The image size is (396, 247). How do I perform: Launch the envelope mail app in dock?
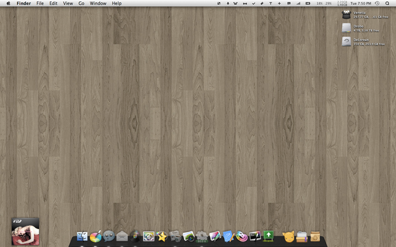click(122, 236)
